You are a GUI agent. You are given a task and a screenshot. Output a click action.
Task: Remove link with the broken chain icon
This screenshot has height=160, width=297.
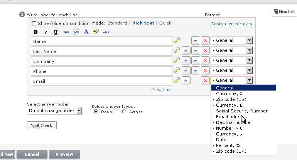point(76,32)
